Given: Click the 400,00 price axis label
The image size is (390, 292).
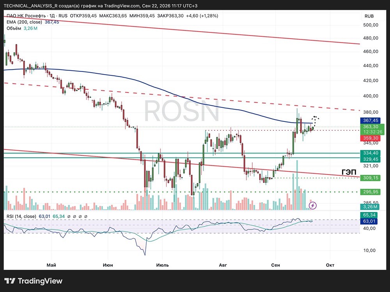Looking at the screenshot, I should (370, 96).
